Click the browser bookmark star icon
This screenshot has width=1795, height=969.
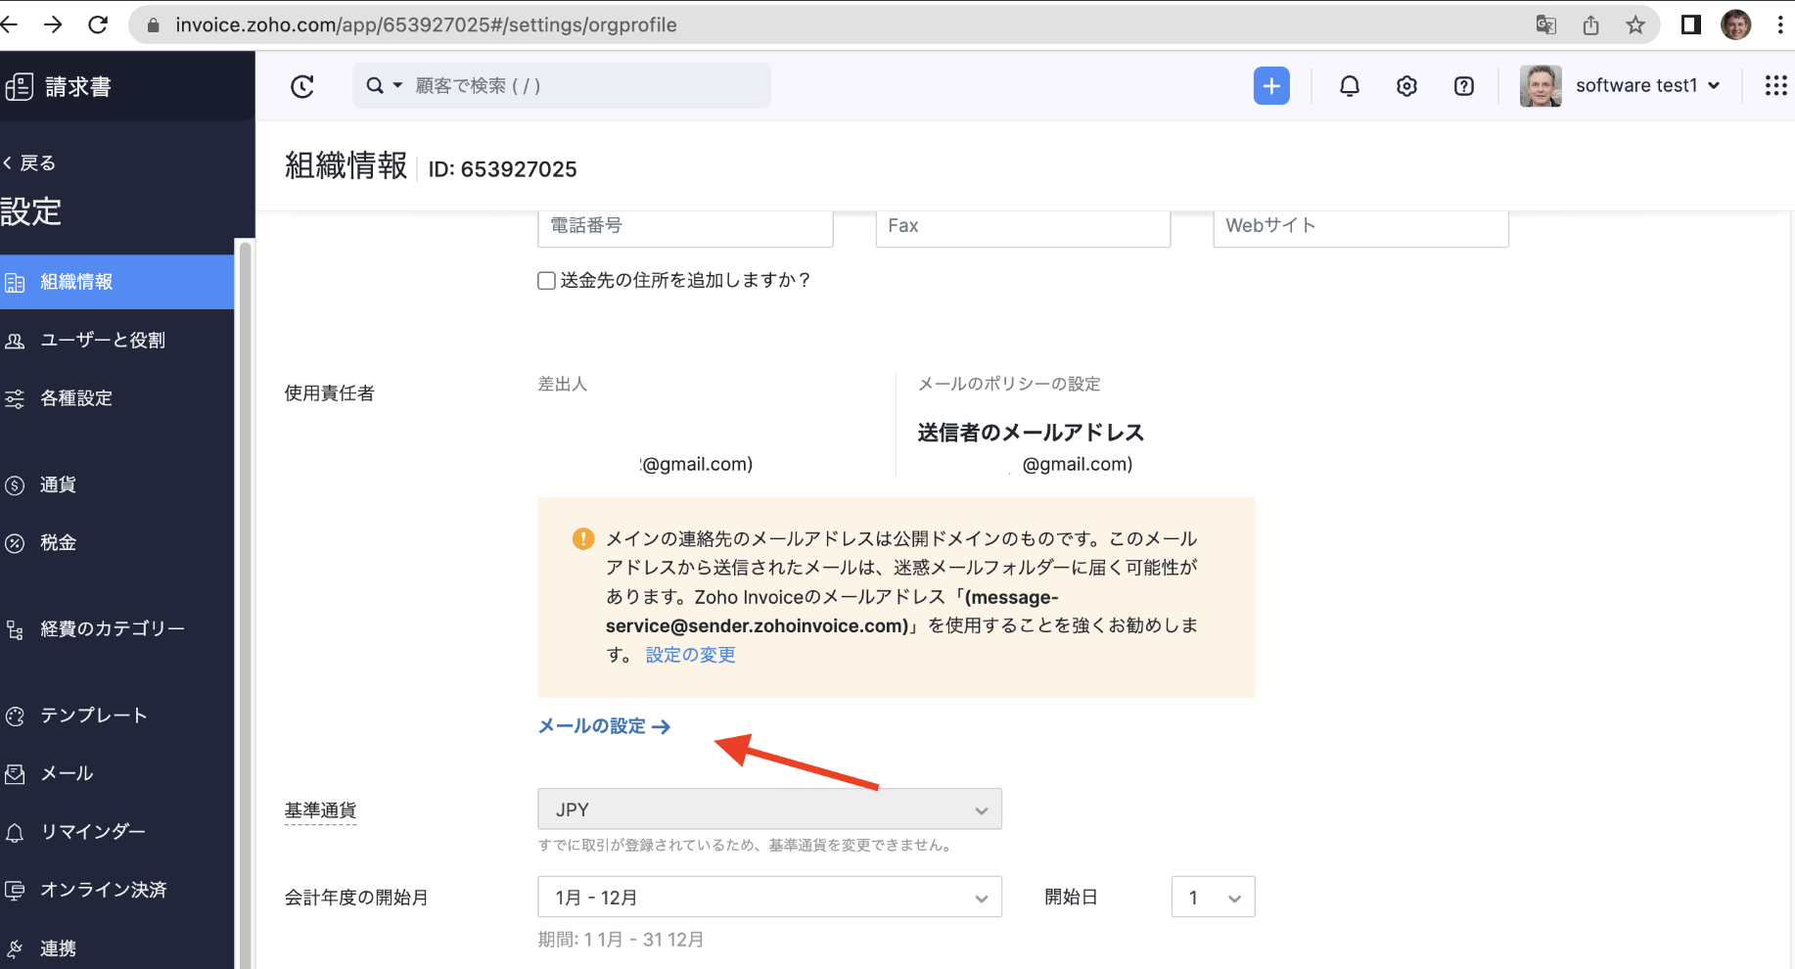(x=1635, y=25)
